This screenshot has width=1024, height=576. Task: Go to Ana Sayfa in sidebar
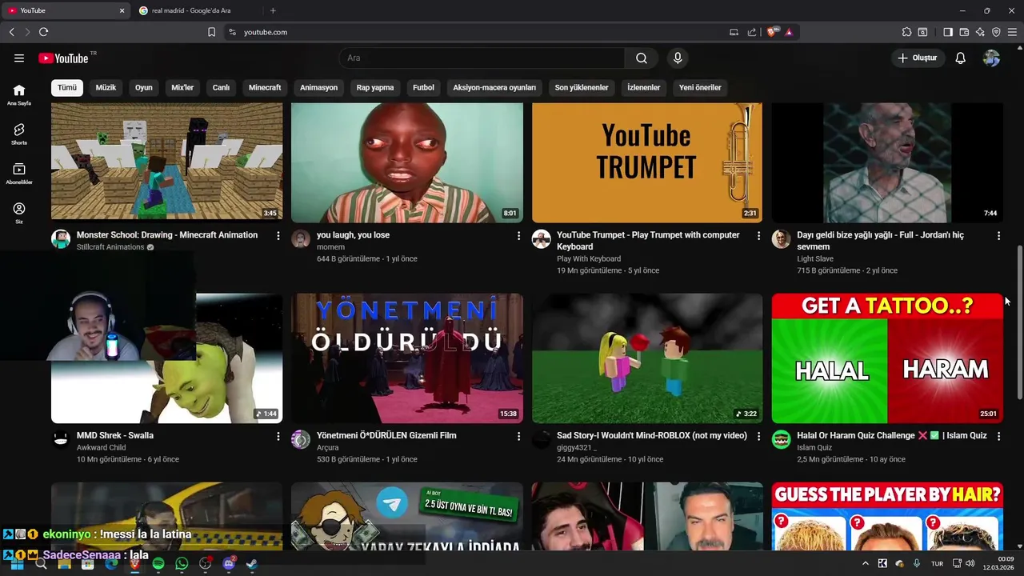(19, 94)
